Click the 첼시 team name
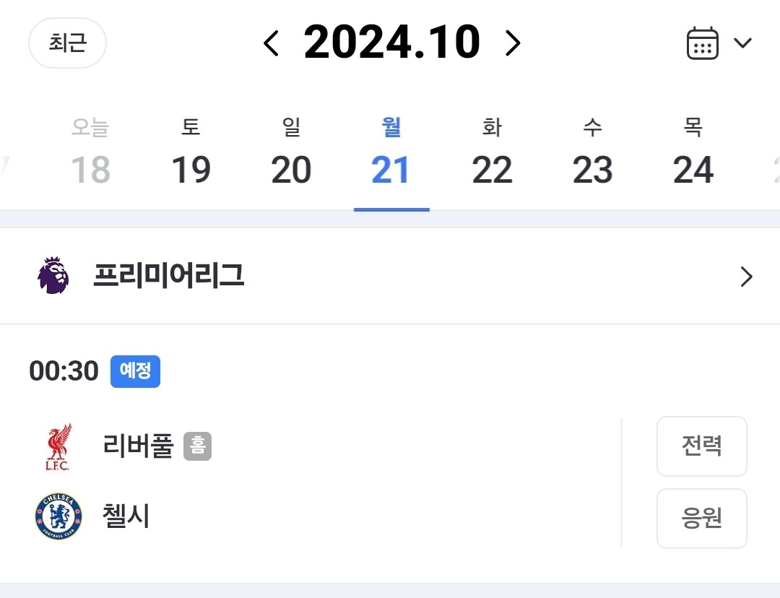Image resolution: width=780 pixels, height=598 pixels. pyautogui.click(x=127, y=517)
